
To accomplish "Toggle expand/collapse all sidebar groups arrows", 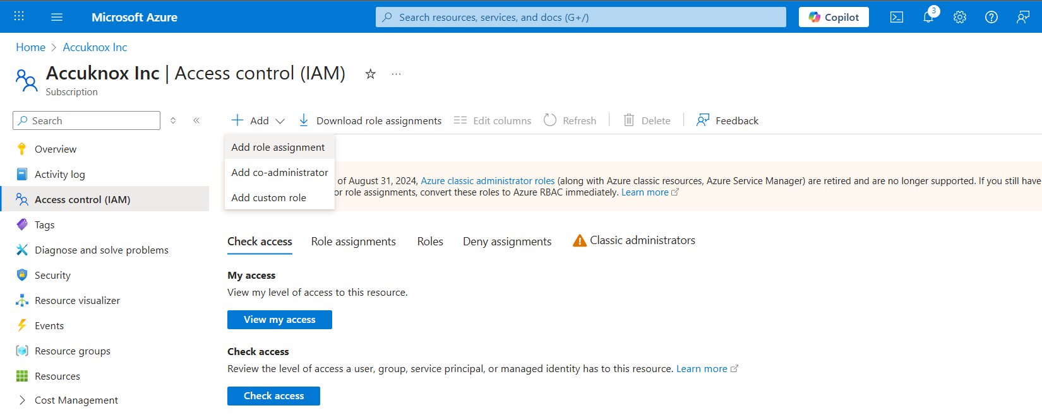I will [x=173, y=120].
